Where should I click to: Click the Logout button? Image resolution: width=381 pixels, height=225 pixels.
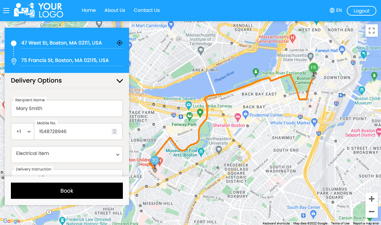click(x=361, y=11)
